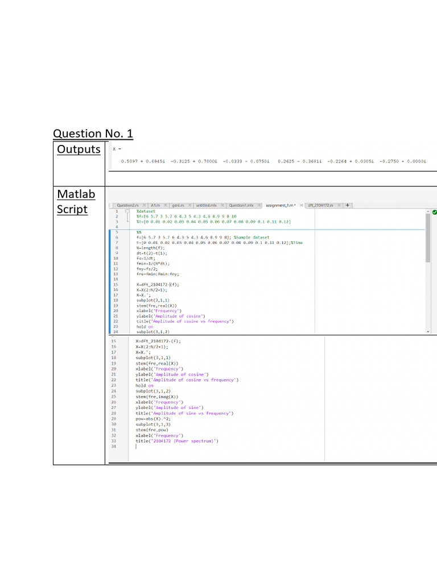Click line number 13 in the editor gutter
Screen dimensions: 437x582
point(116,274)
